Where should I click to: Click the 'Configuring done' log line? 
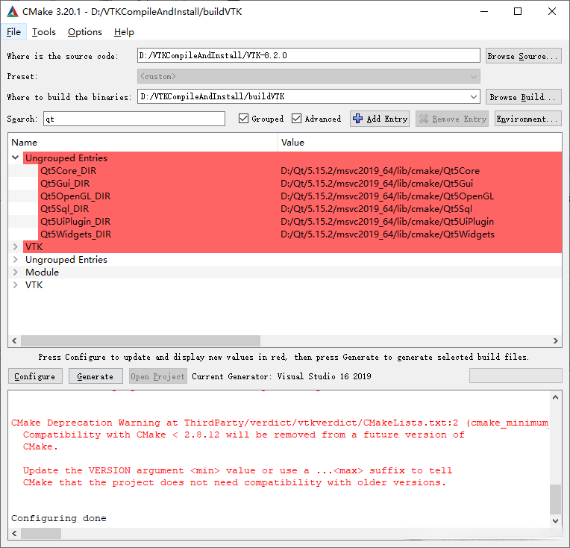tap(58, 518)
